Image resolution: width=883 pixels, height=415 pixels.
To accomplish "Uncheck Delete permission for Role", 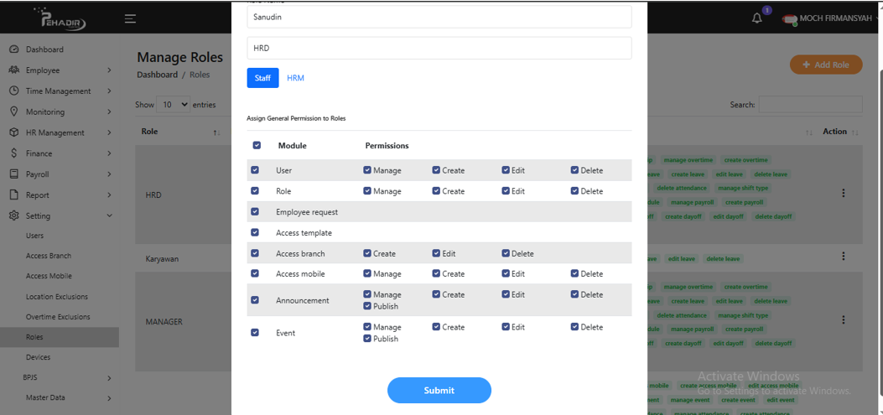I will (x=574, y=191).
